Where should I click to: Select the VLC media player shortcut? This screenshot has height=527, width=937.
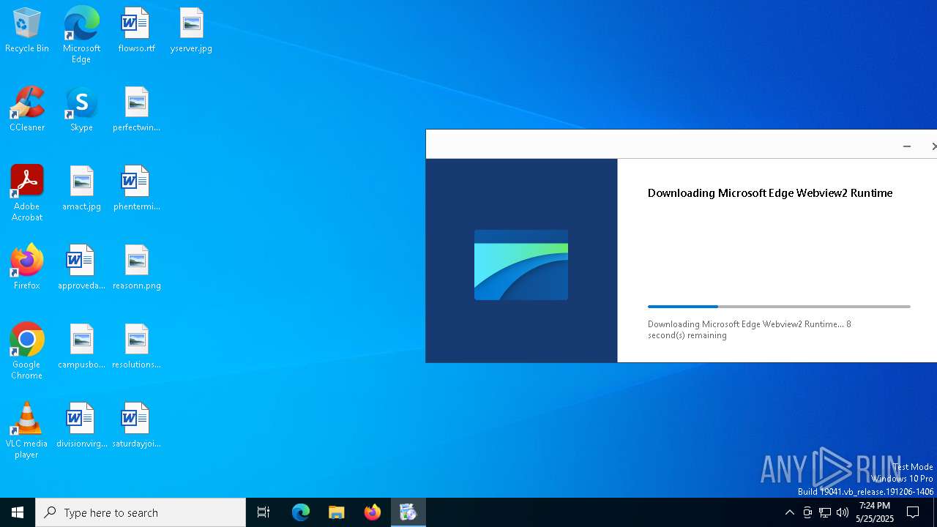coord(27,430)
